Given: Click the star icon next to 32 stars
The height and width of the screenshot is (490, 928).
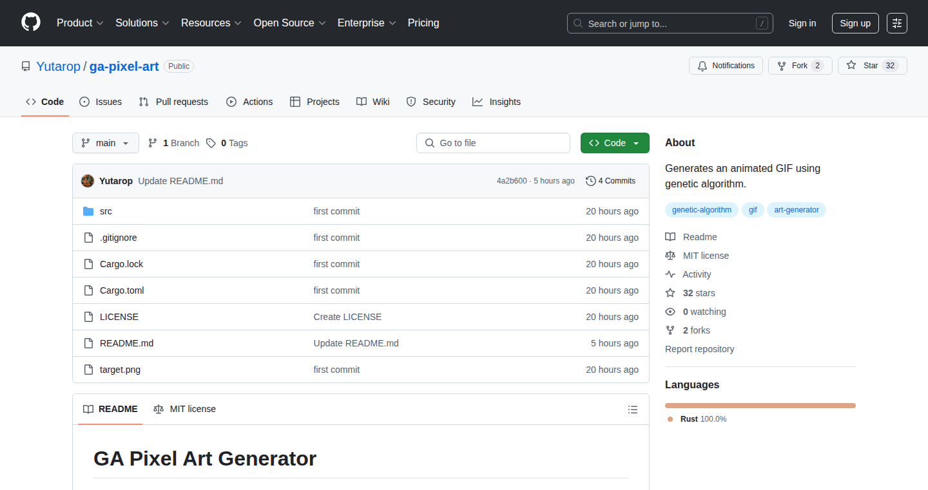Looking at the screenshot, I should point(670,293).
